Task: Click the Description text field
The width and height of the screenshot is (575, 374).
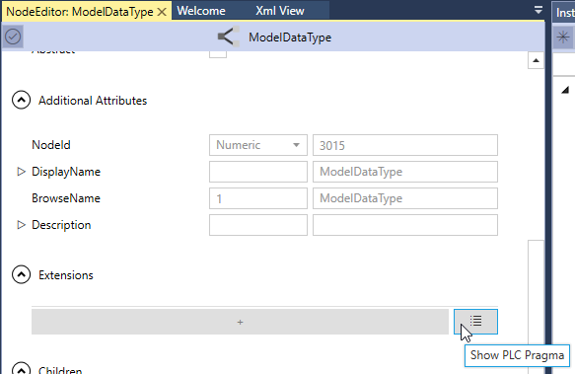Action: [405, 225]
